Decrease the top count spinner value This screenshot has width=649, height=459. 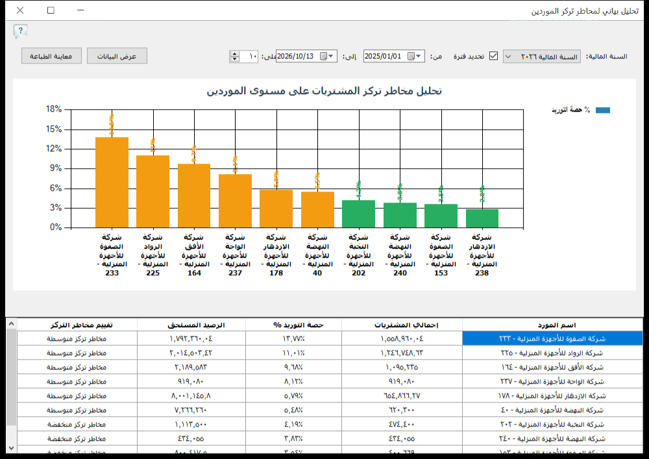coord(235,59)
